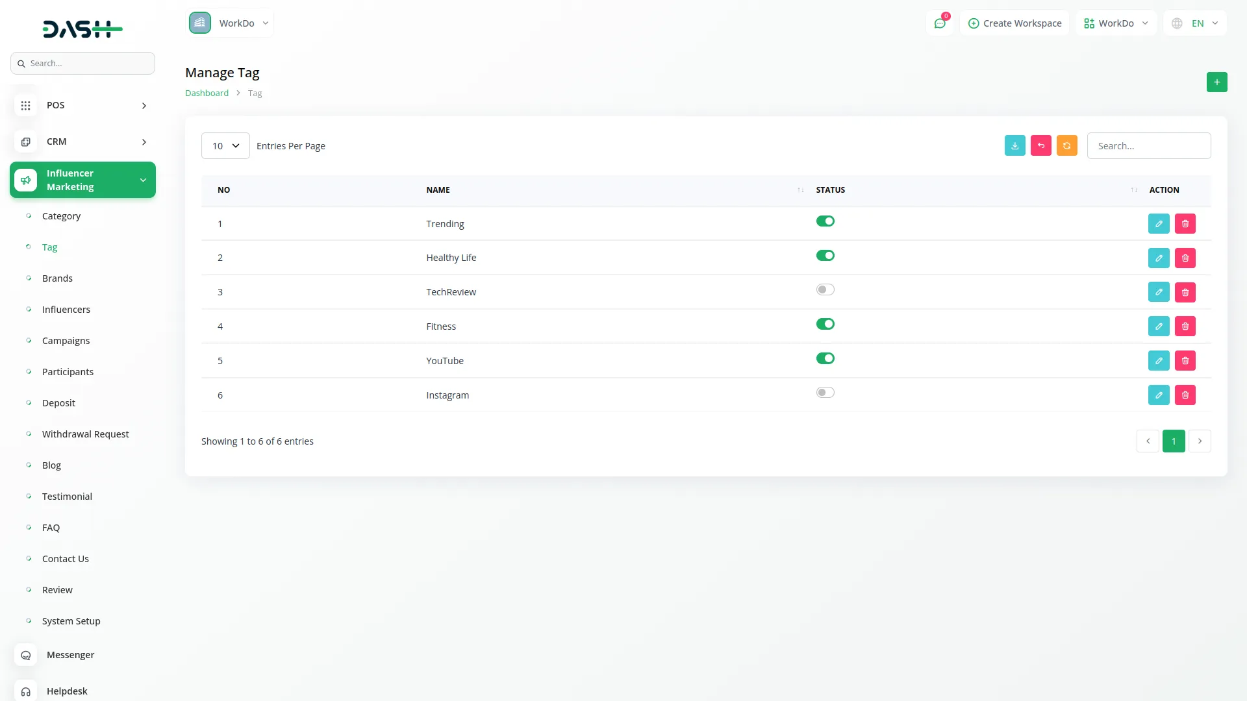Follow the Dashboard breadcrumb link
Image resolution: width=1247 pixels, height=701 pixels.
coord(207,93)
